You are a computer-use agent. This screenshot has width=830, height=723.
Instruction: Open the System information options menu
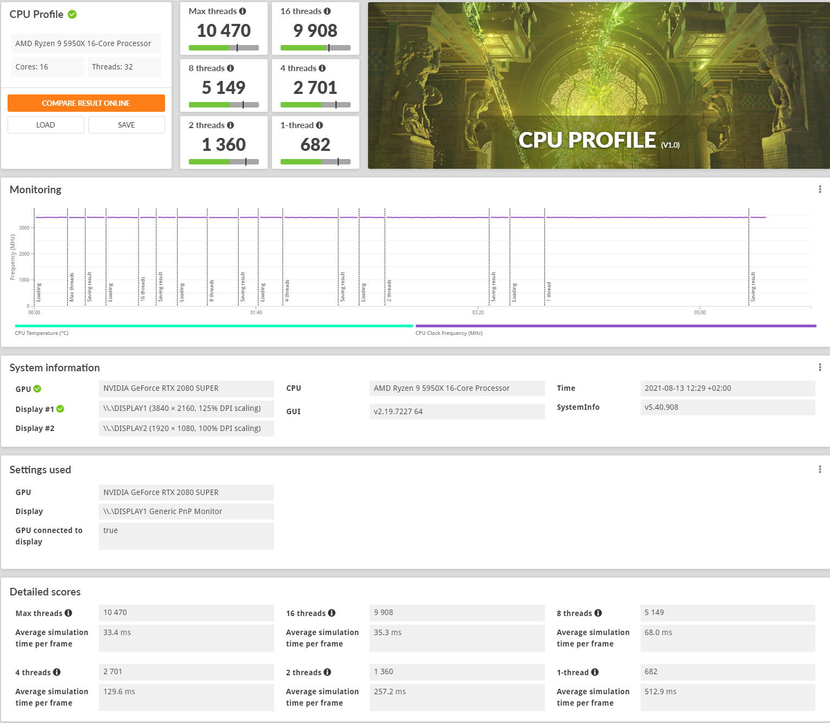(820, 367)
